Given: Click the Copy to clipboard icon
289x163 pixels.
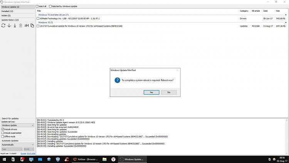Looking at the screenshot, I should [x=32, y=25].
